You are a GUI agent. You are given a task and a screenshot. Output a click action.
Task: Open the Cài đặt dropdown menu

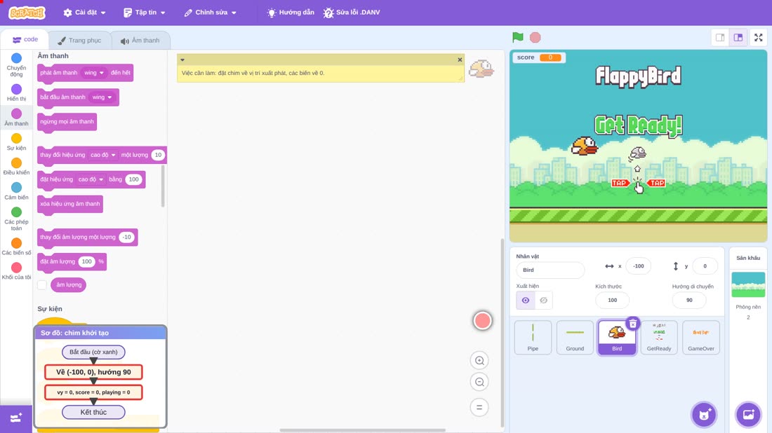(x=85, y=13)
